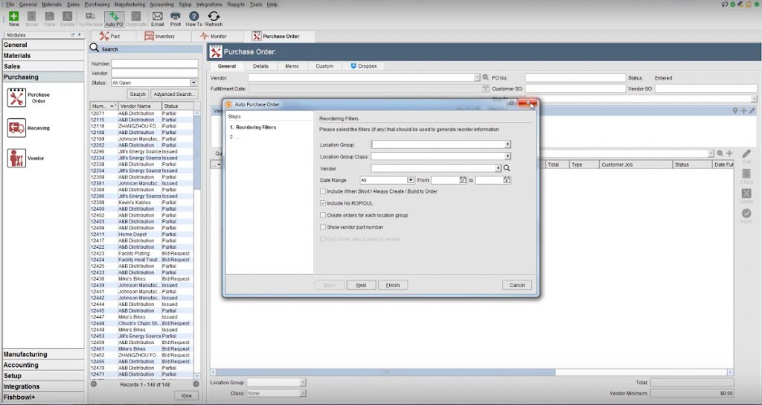Check Show vendor part number
The width and height of the screenshot is (762, 405).
pyautogui.click(x=322, y=227)
